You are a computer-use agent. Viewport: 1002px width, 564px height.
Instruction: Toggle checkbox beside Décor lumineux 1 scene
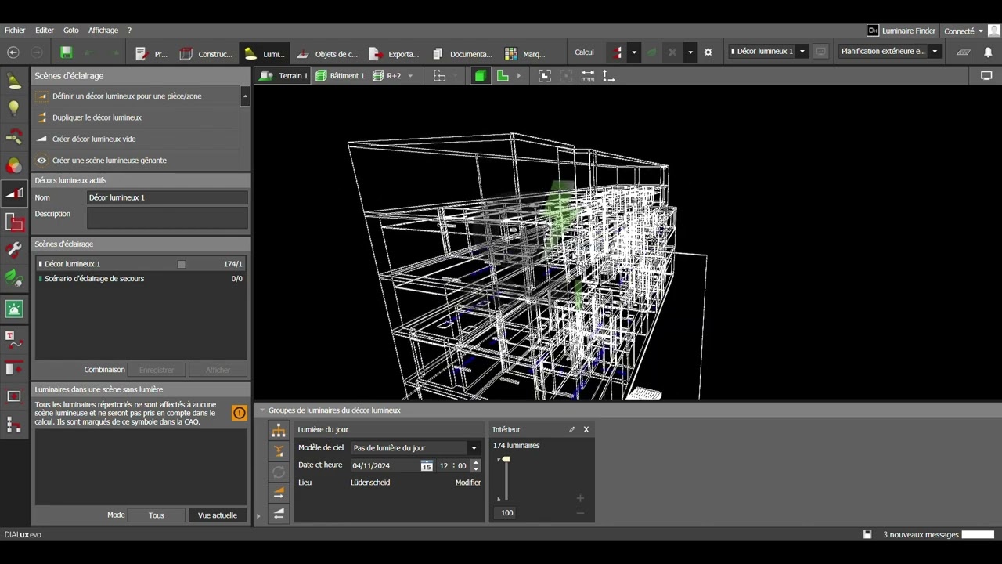click(182, 265)
